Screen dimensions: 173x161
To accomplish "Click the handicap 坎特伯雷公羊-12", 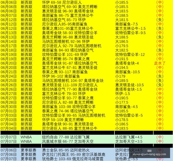I will pyautogui.click(x=130, y=54).
